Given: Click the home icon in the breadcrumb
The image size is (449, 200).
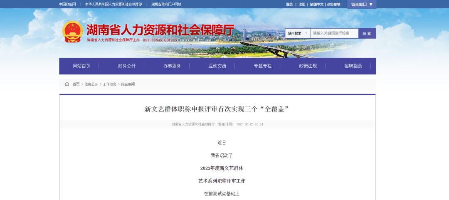Looking at the screenshot, I should coord(67,84).
